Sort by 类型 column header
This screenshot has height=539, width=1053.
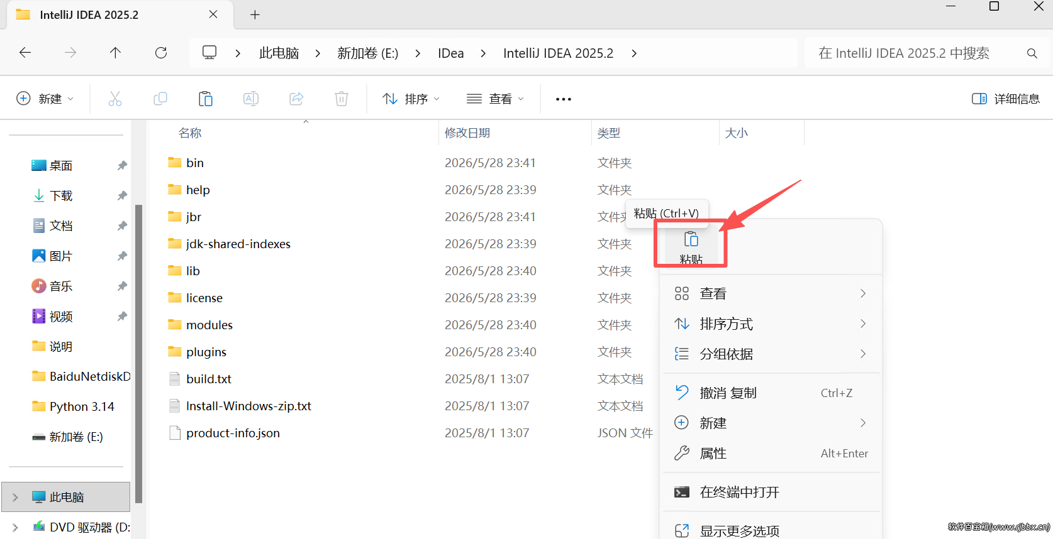pyautogui.click(x=609, y=133)
